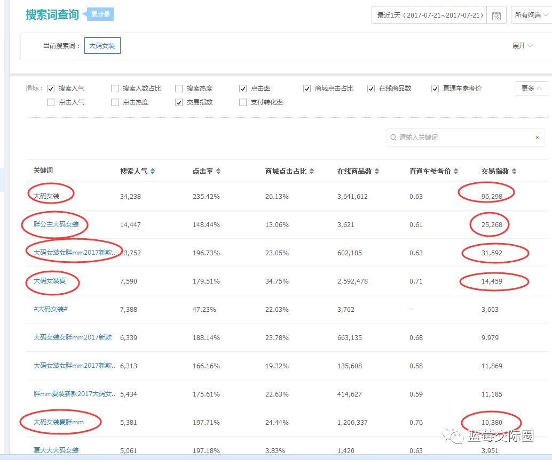The height and width of the screenshot is (460, 552).
Task: Select the current search term tag 大码女装
Action: [x=102, y=46]
